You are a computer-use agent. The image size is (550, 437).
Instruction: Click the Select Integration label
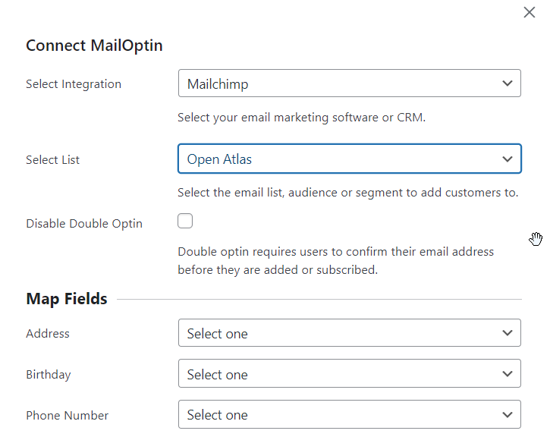[74, 84]
